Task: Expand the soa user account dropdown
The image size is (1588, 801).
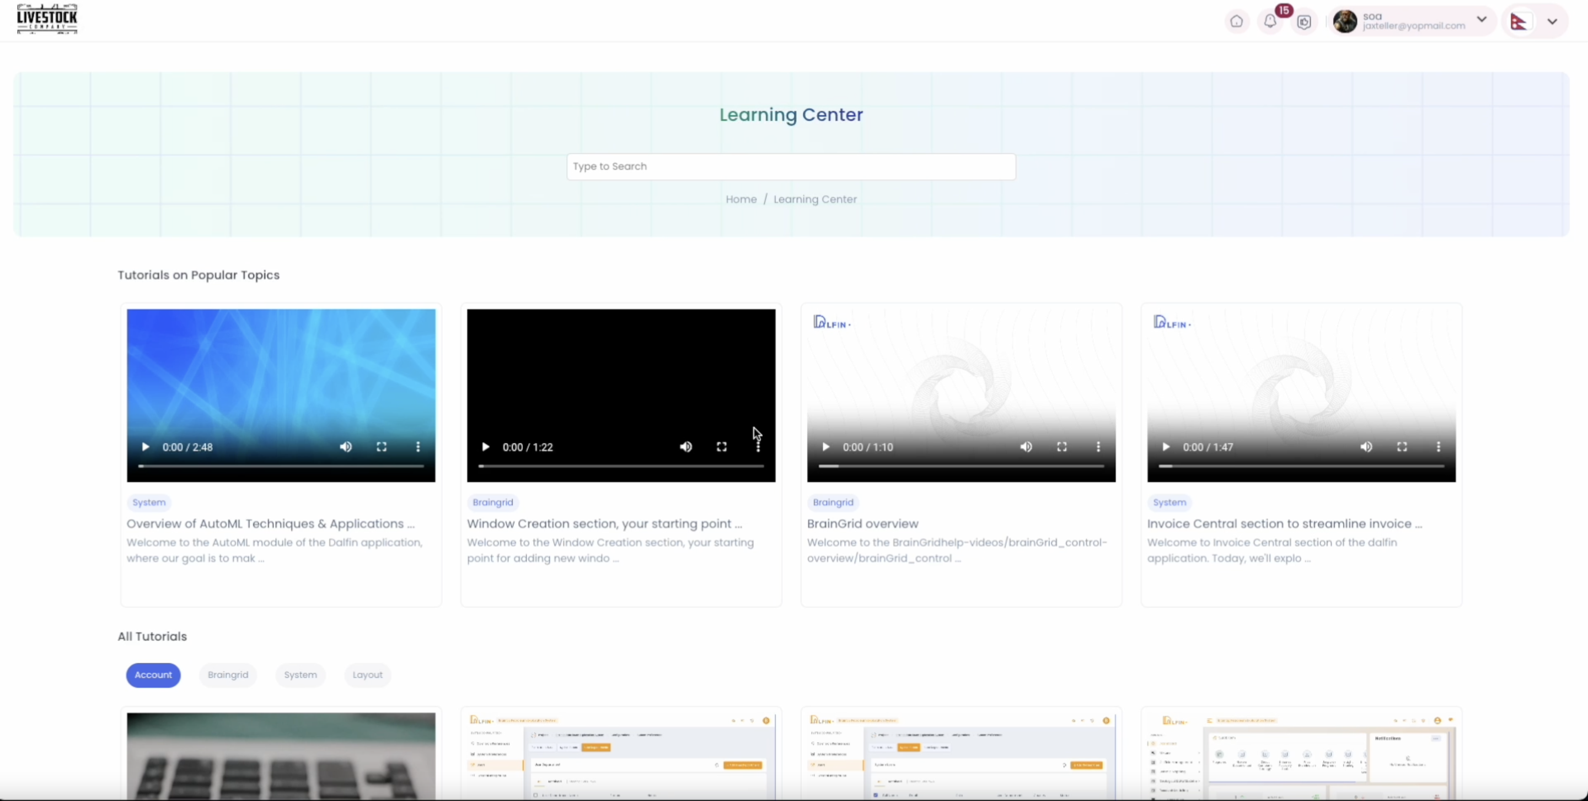Action: pyautogui.click(x=1482, y=20)
